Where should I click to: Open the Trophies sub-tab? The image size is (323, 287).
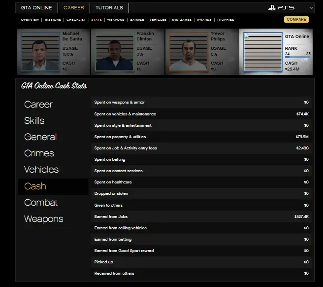(226, 20)
